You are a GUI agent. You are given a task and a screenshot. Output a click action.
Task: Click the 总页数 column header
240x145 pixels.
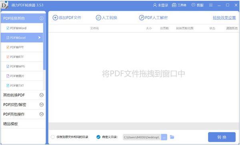coord(164,28)
